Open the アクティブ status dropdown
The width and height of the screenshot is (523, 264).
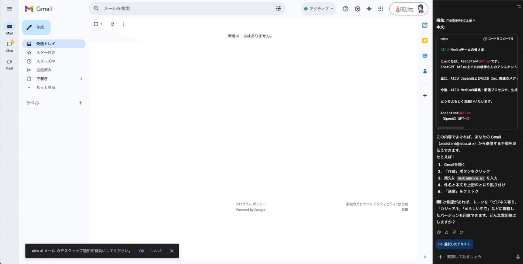[x=319, y=9]
